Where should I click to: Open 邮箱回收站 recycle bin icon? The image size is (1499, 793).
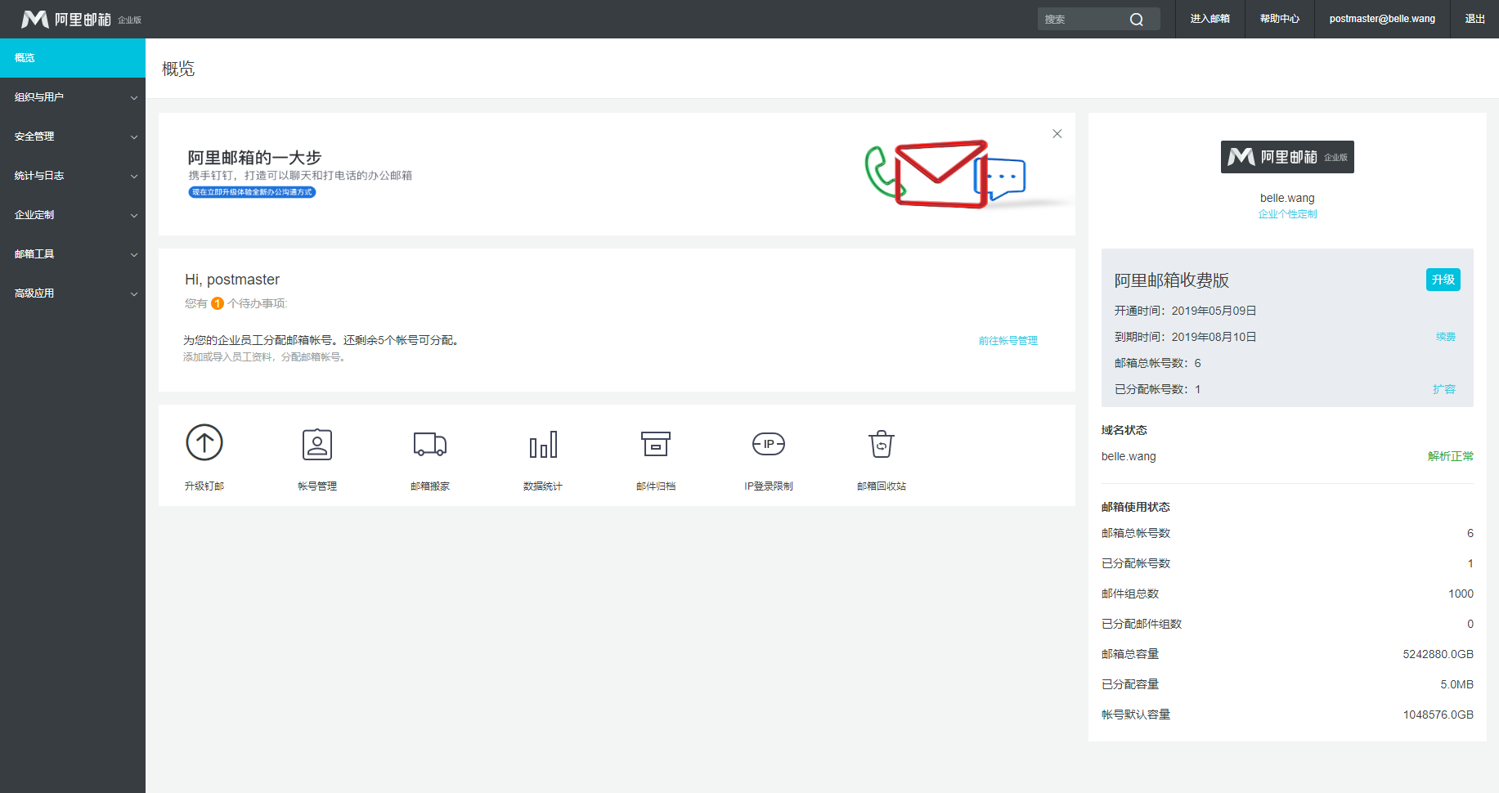click(881, 444)
